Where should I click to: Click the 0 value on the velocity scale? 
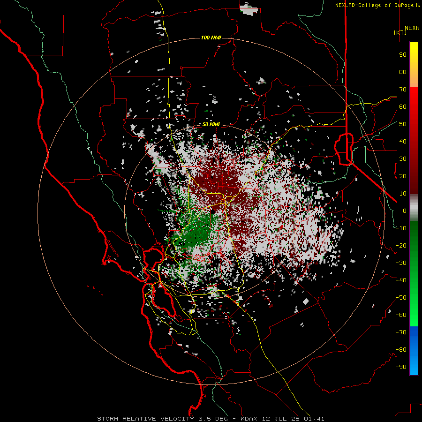tap(405, 211)
